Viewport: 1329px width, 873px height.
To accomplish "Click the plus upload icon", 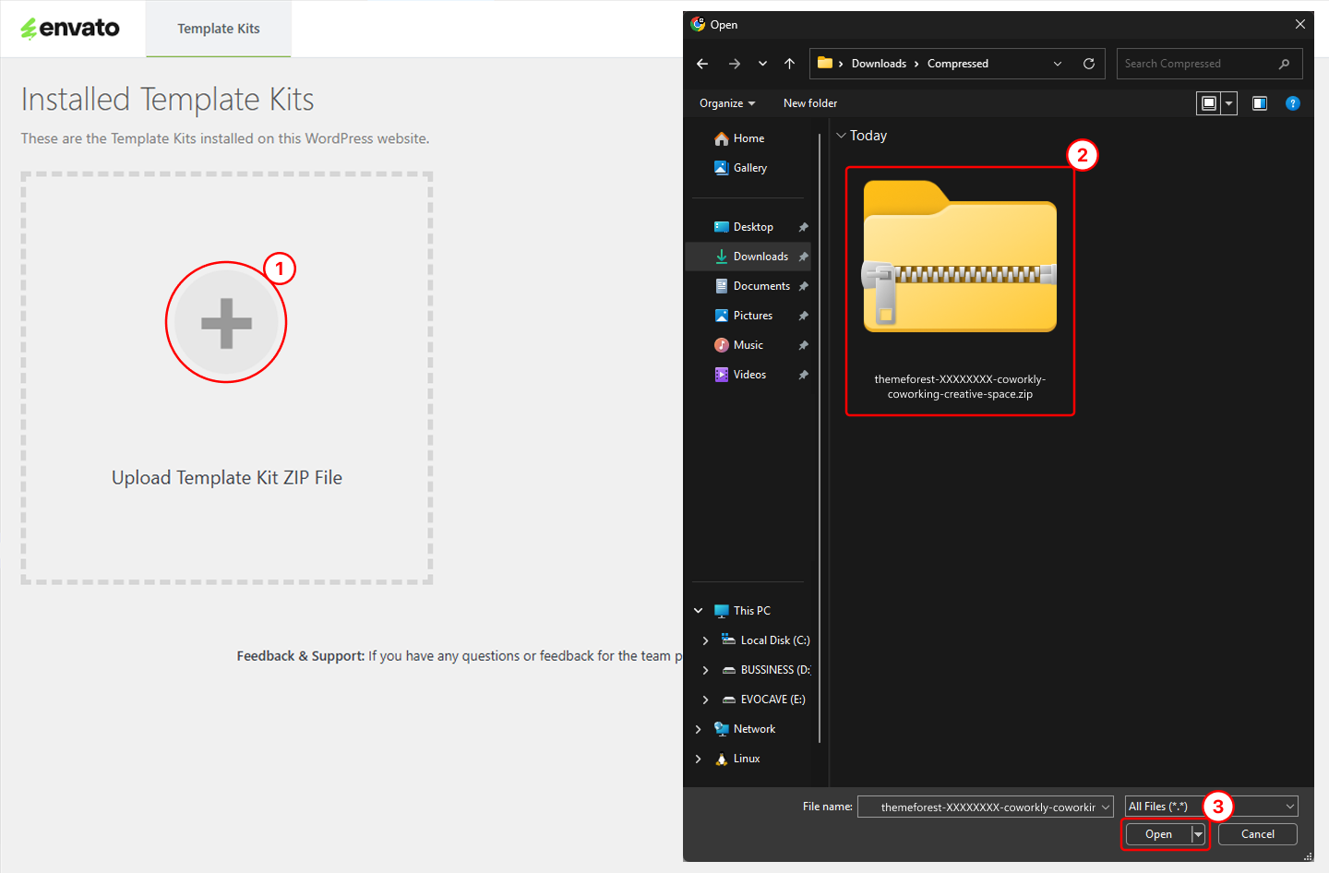I will click(226, 323).
